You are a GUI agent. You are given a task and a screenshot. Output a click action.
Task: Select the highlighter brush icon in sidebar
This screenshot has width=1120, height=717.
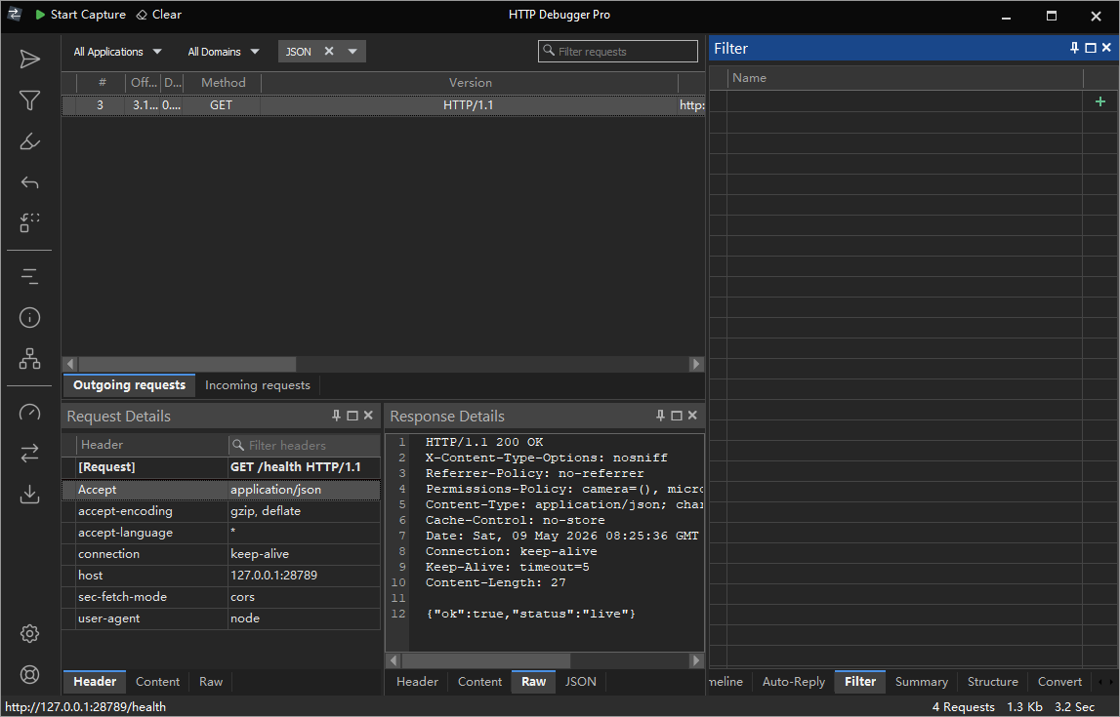tap(29, 141)
